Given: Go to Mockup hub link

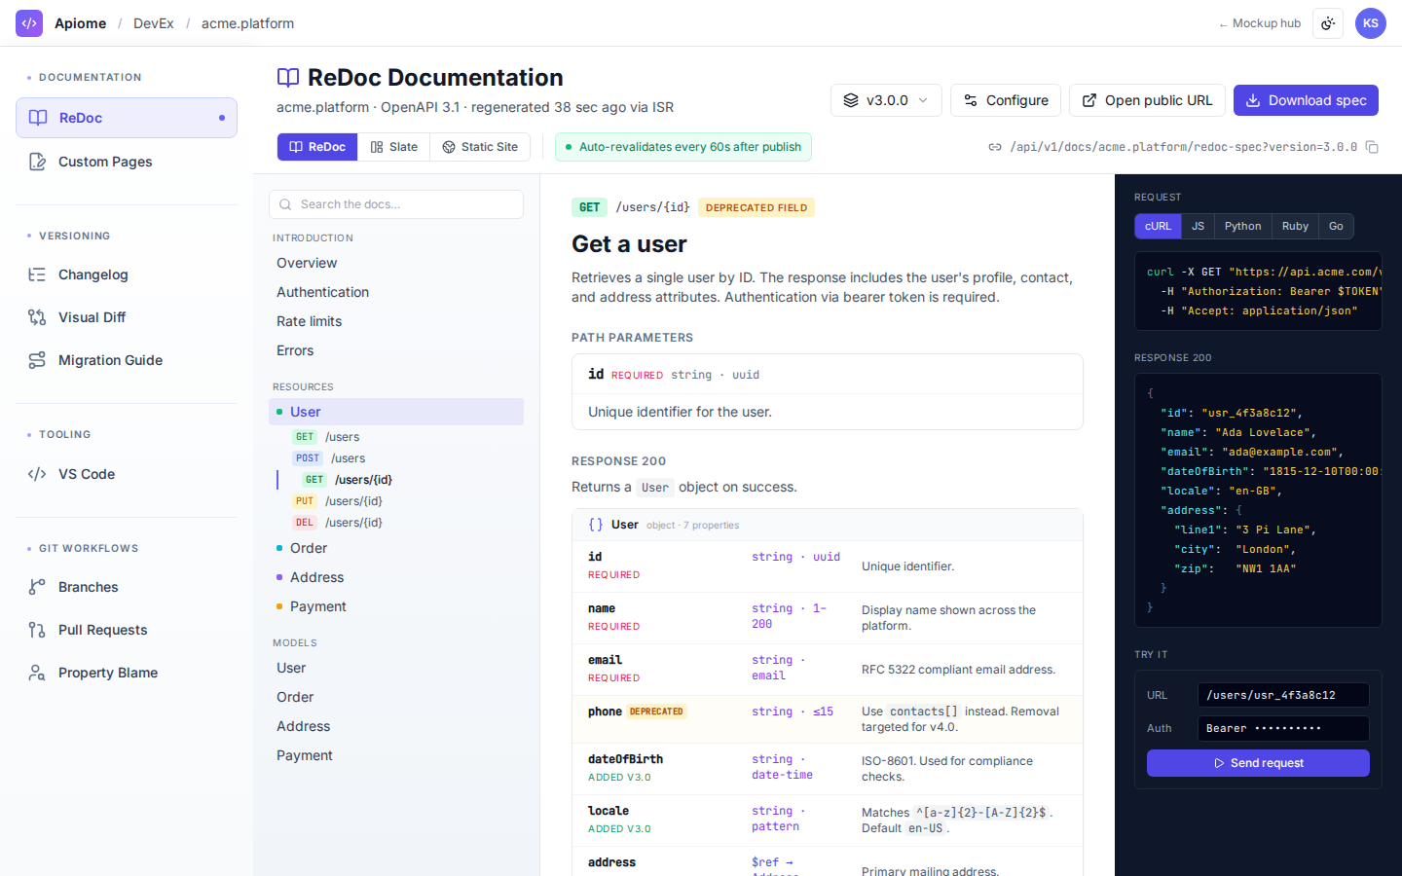Looking at the screenshot, I should 1260,23.
